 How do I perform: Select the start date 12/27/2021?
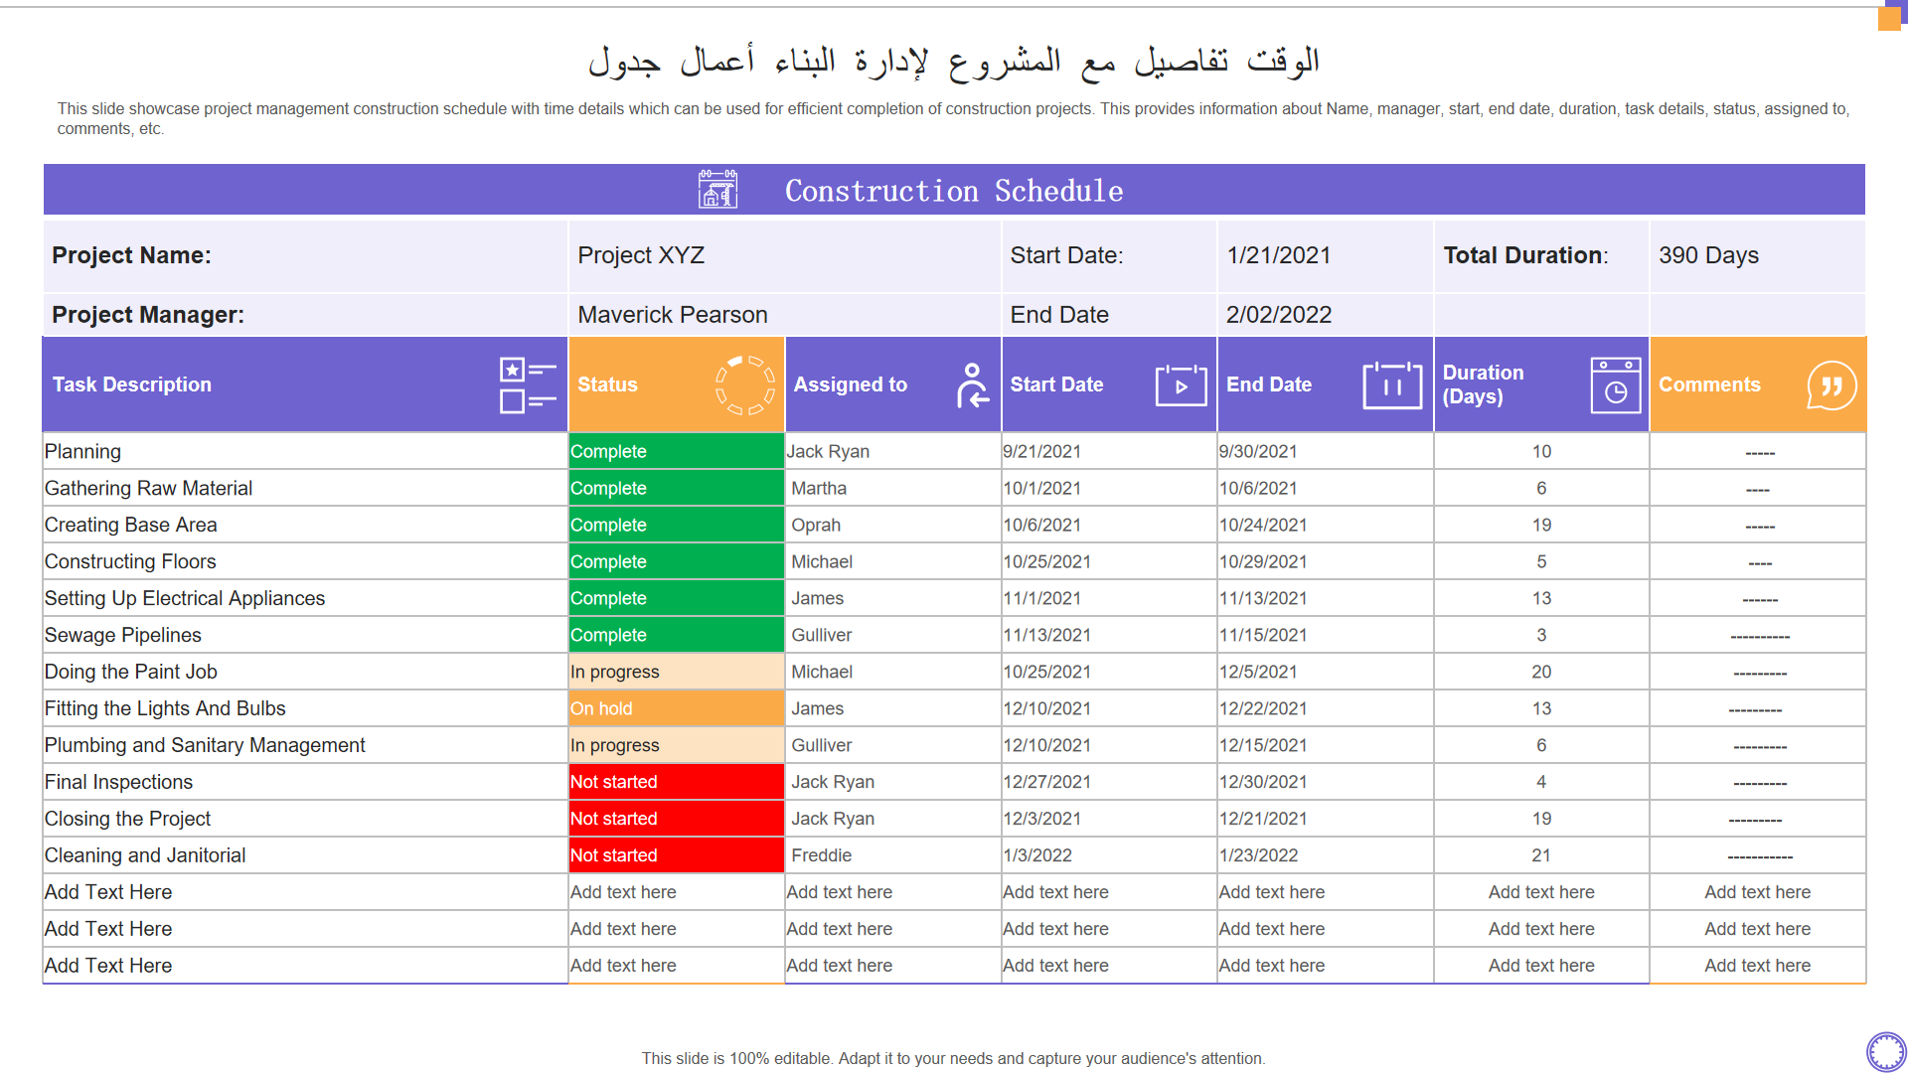click(1046, 782)
